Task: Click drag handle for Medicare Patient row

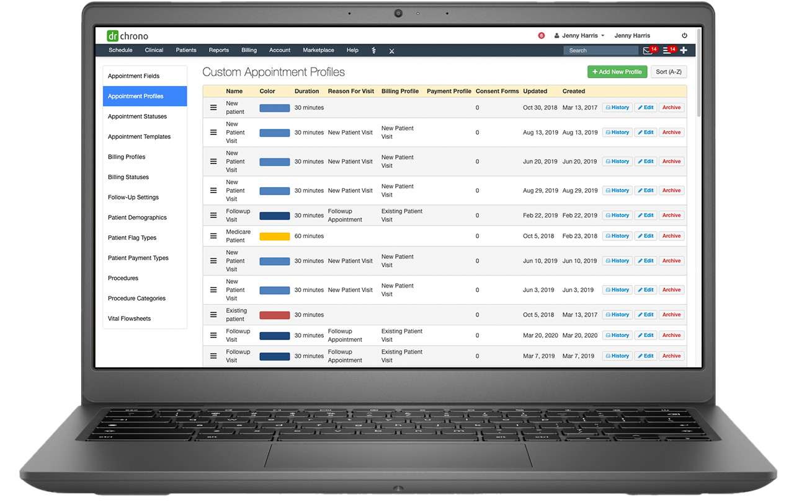Action: pos(213,236)
